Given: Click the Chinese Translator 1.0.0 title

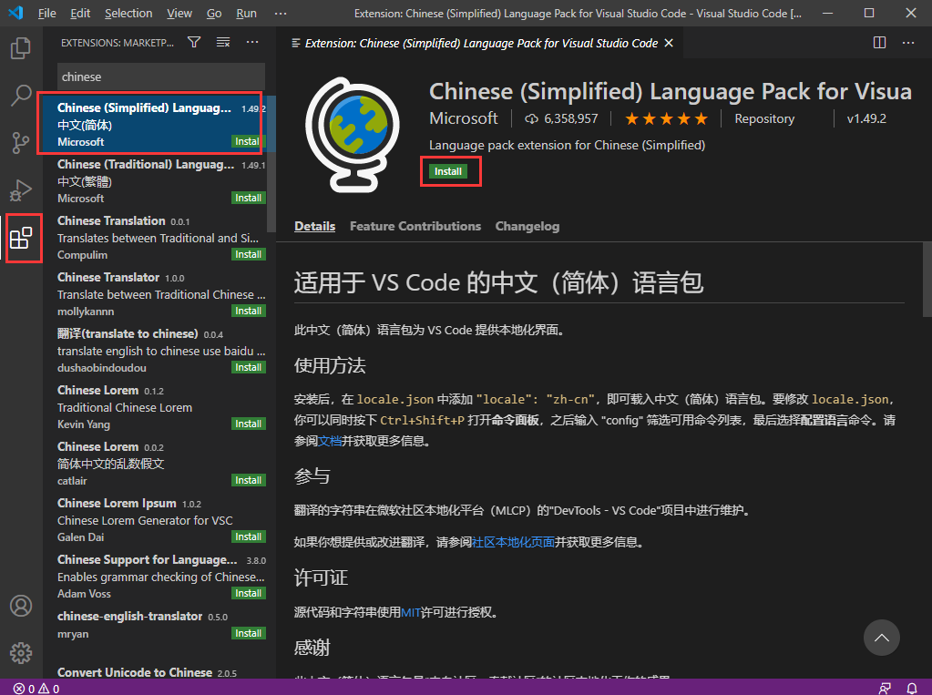Looking at the screenshot, I should pyautogui.click(x=108, y=278).
